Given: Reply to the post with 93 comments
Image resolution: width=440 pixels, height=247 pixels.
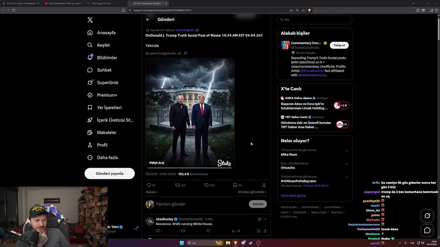Looking at the screenshot, I should pyautogui.click(x=151, y=185).
